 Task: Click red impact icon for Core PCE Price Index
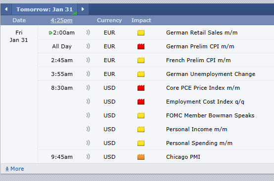[x=141, y=88]
